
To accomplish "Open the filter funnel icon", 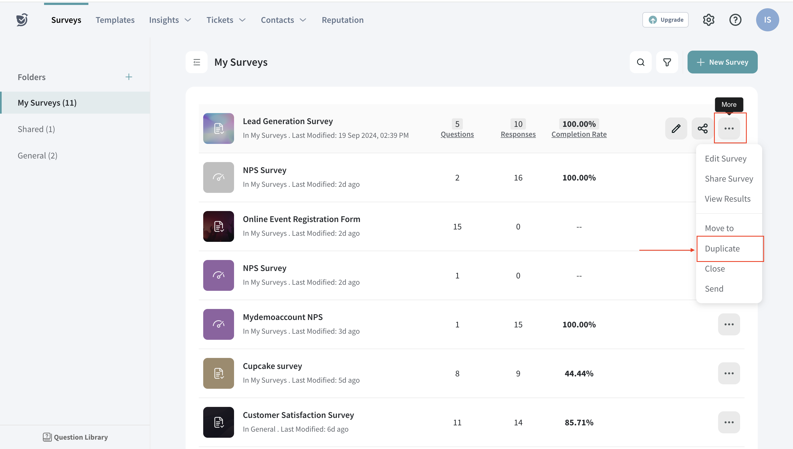I will [x=667, y=62].
